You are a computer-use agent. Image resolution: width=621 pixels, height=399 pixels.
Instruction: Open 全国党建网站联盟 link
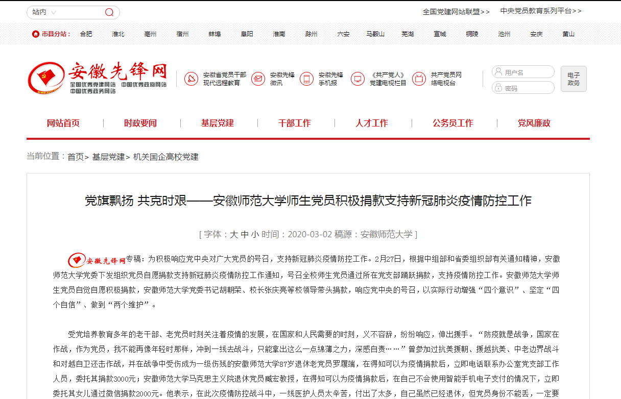pos(456,11)
